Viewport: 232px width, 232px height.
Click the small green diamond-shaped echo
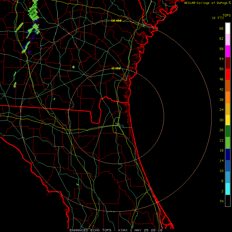point(73,67)
